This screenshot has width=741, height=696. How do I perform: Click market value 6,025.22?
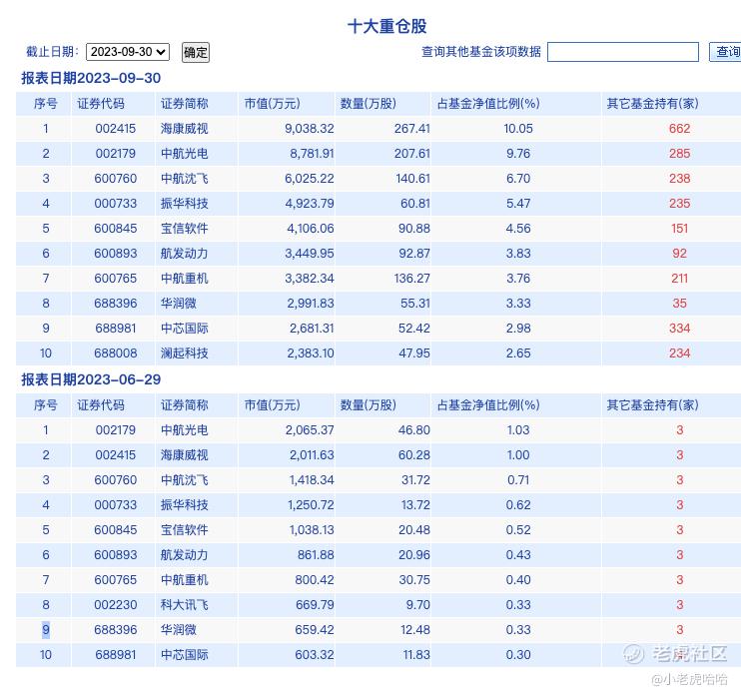(309, 179)
